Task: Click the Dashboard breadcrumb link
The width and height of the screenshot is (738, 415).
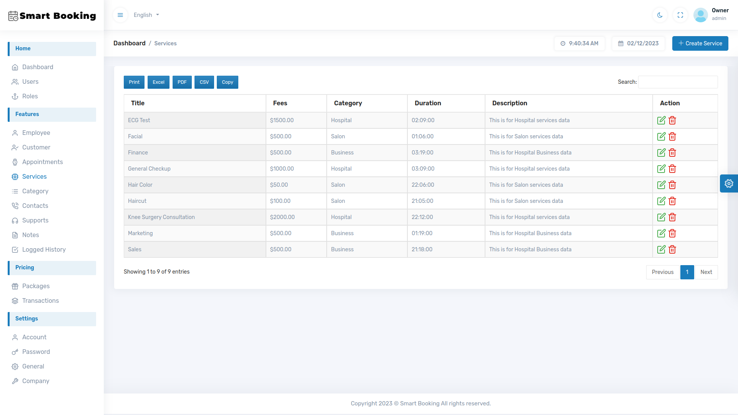Action: point(129,43)
